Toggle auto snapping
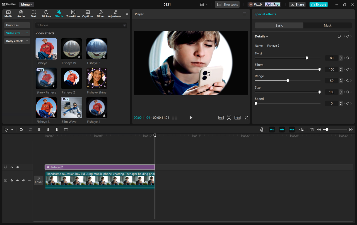 282,130
